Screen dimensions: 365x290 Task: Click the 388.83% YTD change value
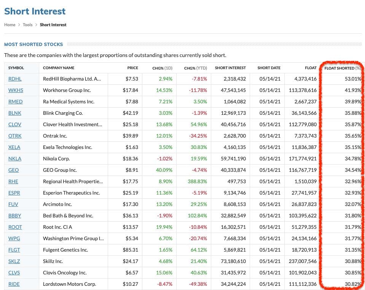(x=197, y=181)
